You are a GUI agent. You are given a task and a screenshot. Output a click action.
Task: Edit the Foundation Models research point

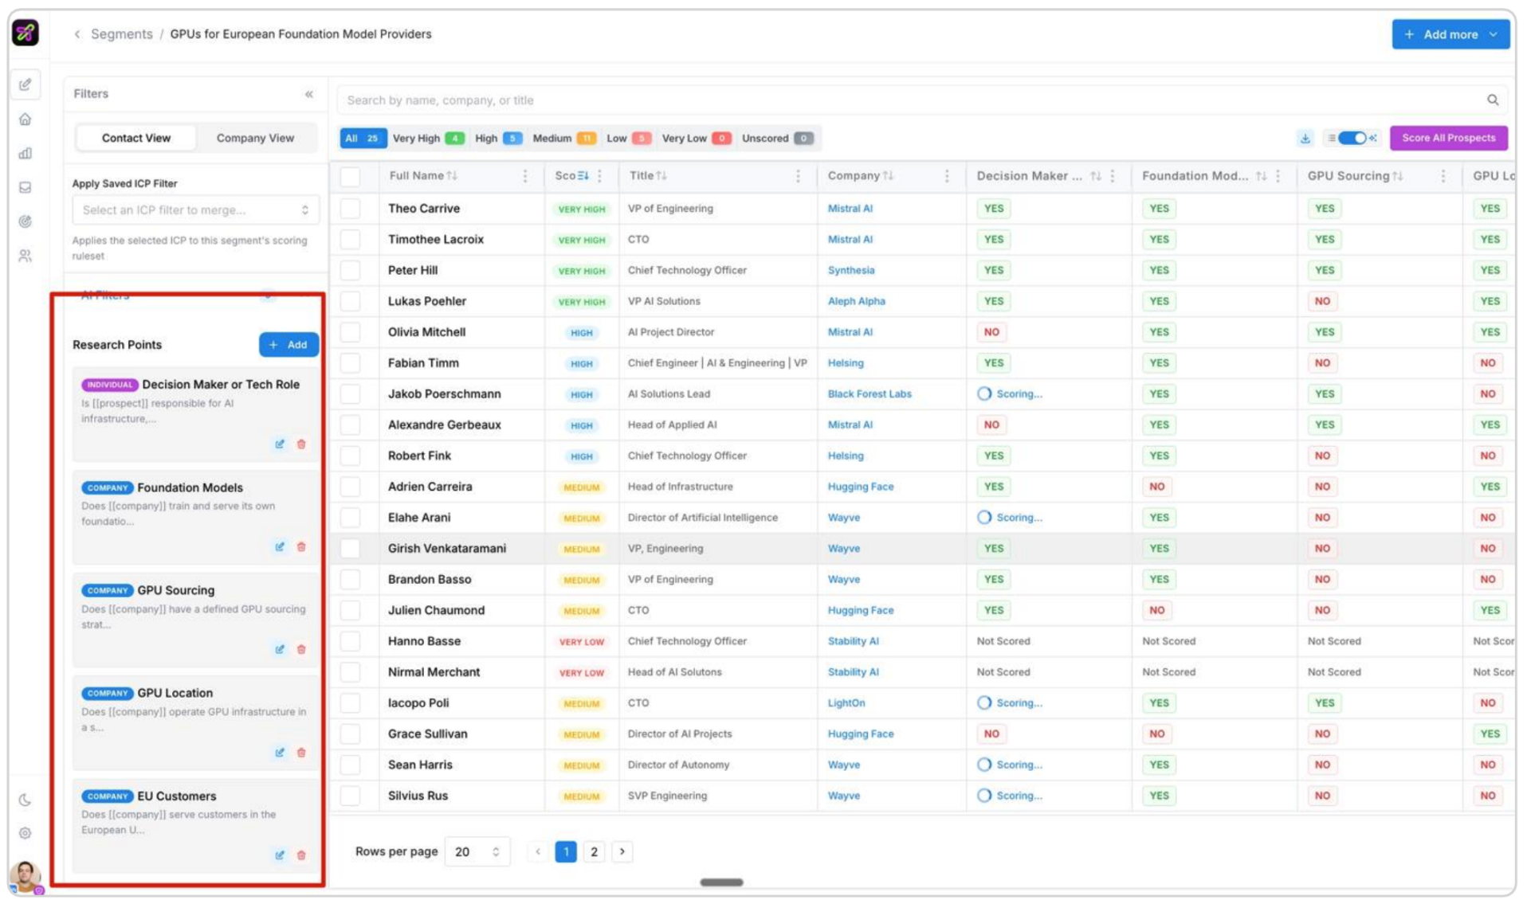(x=280, y=547)
